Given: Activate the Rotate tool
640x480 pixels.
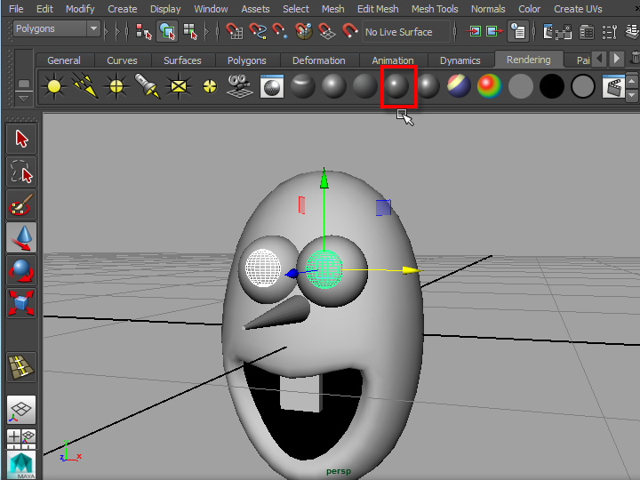Looking at the screenshot, I should [21, 271].
